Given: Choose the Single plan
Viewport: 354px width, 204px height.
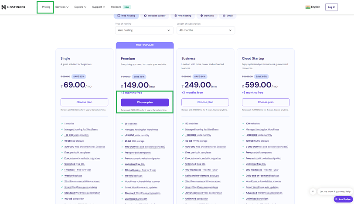Looking at the screenshot, I should (x=84, y=102).
